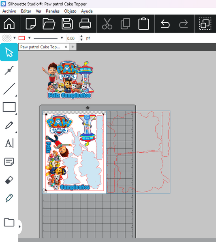Screen dimensions: 216x242
Task: Open the Editar menu
Action: 26,11
